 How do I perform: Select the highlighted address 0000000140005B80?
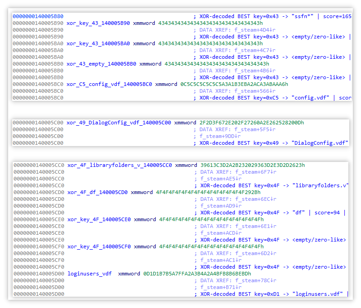pos(38,16)
